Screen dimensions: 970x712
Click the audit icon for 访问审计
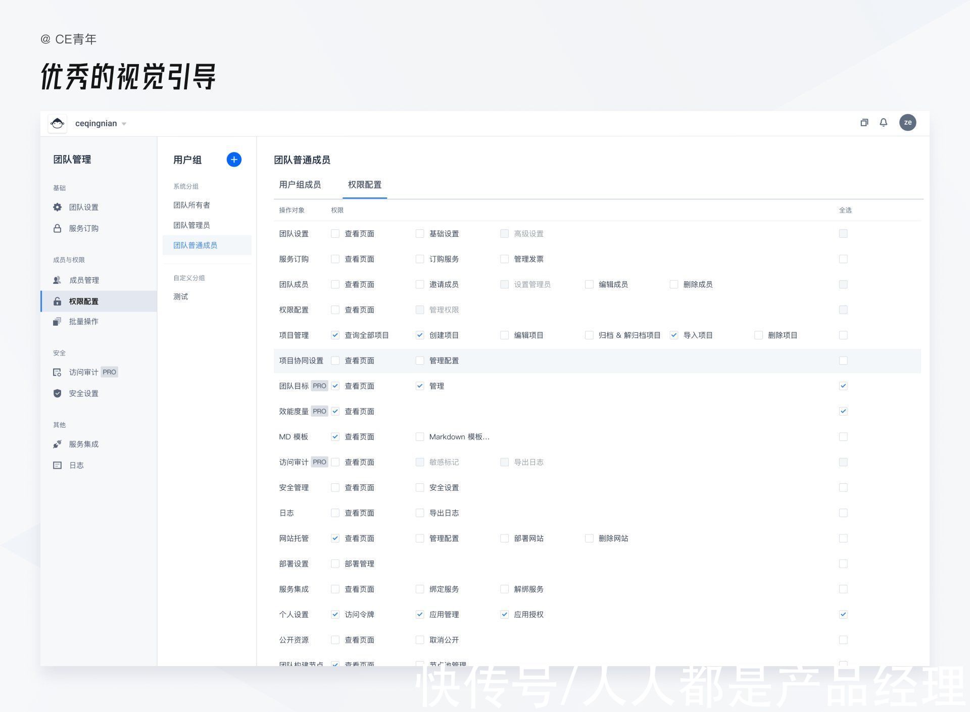click(x=58, y=372)
